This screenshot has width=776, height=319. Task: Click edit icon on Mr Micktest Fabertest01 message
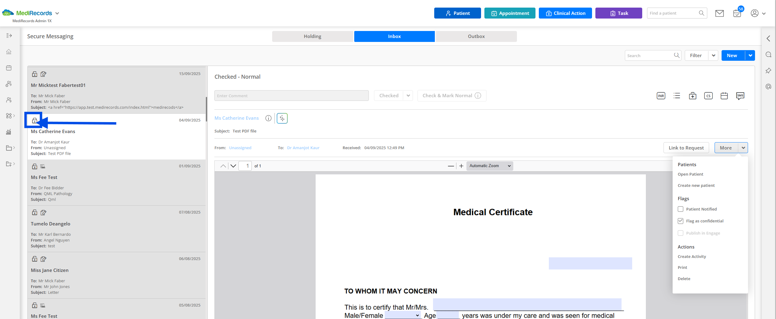[43, 74]
